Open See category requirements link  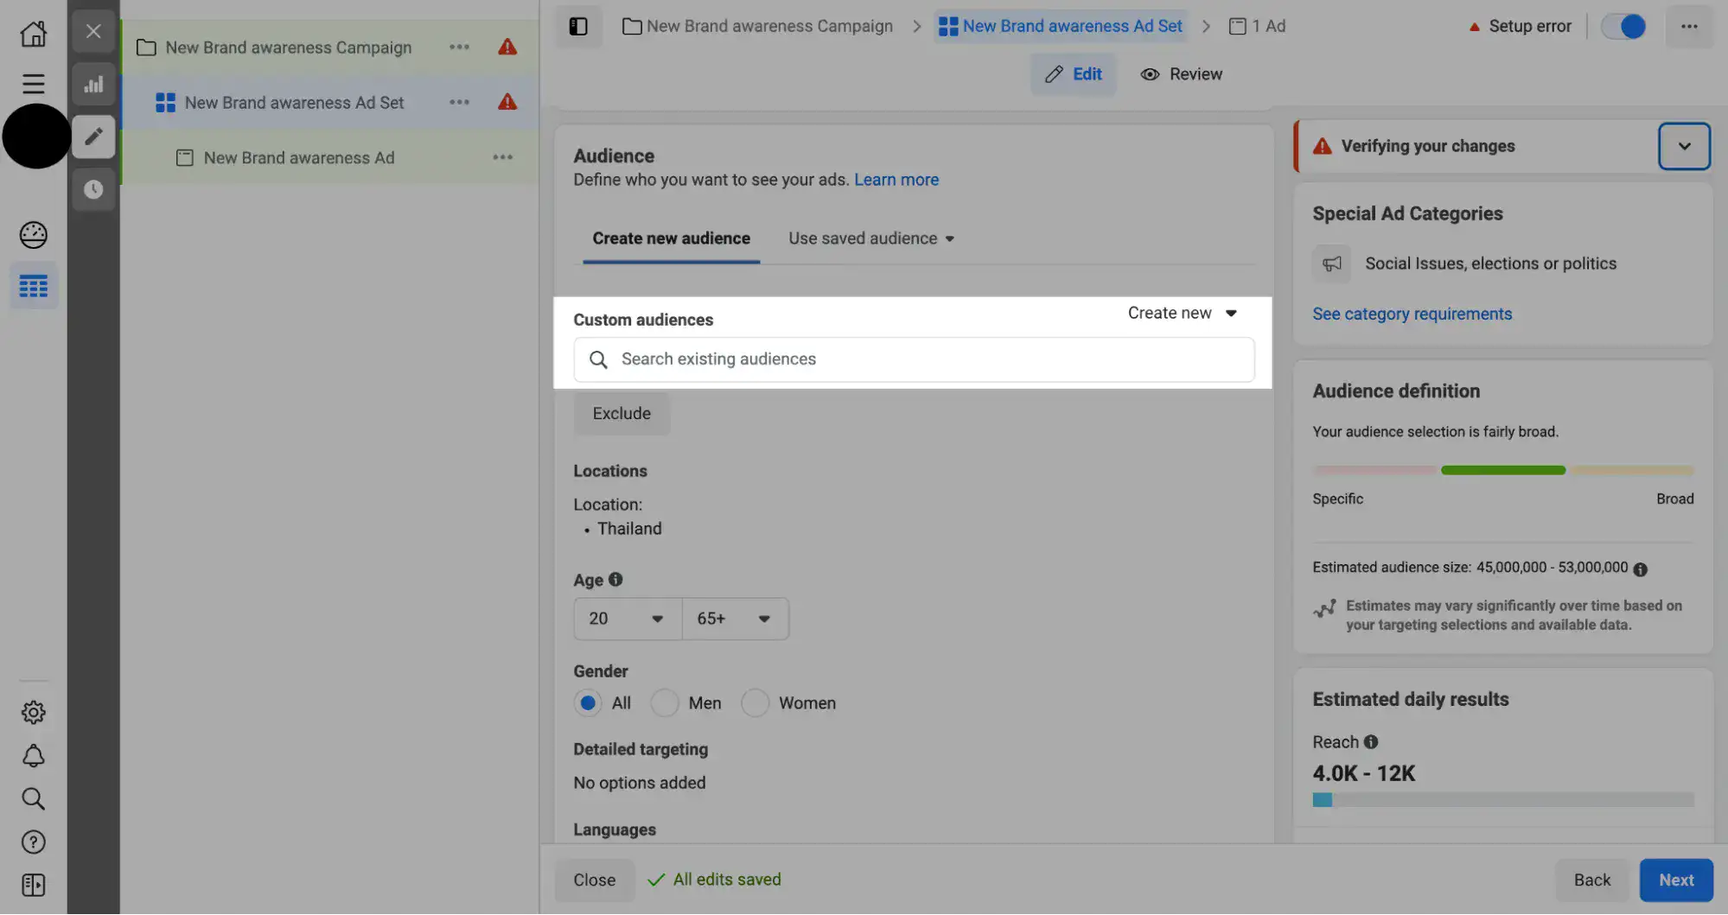coord(1412,314)
